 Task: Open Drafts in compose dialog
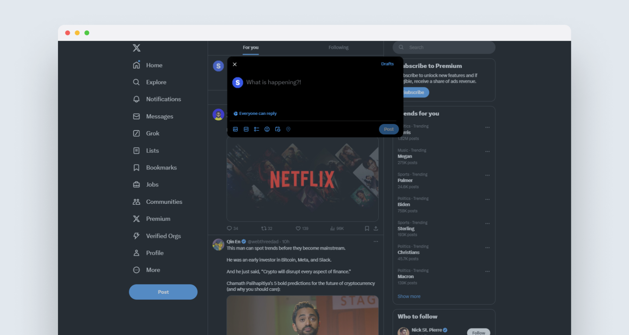[387, 64]
